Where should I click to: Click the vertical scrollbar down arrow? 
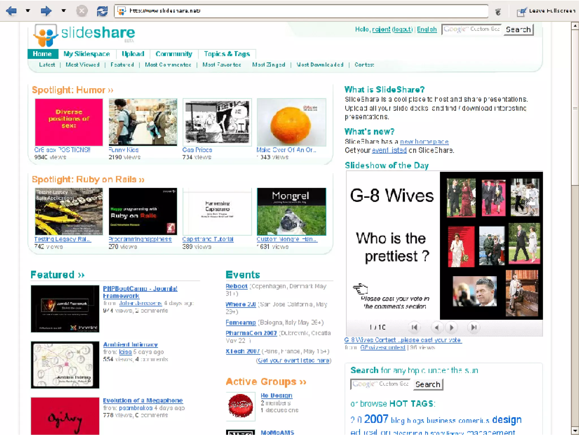(x=575, y=430)
